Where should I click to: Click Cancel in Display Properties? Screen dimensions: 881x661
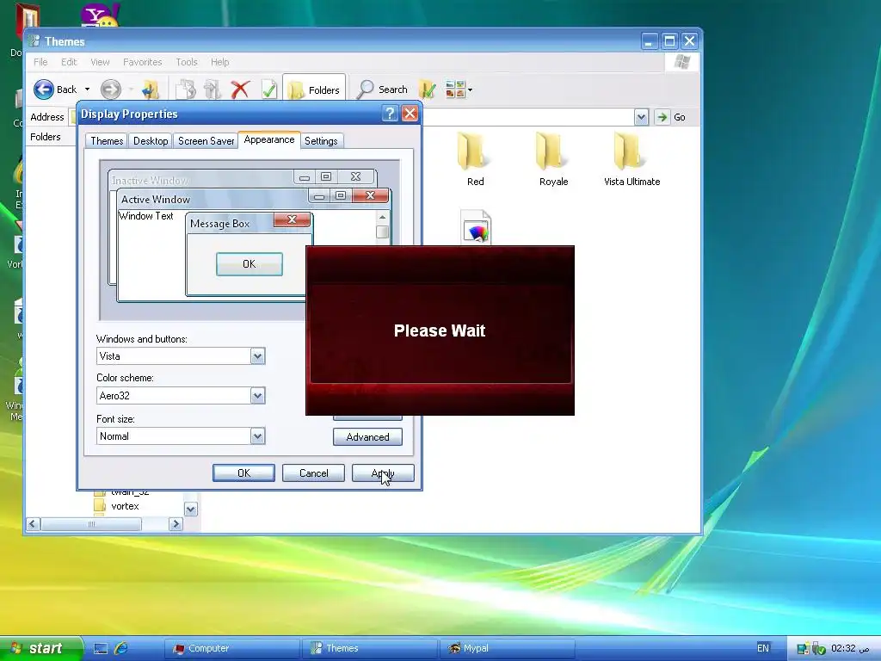tap(313, 473)
